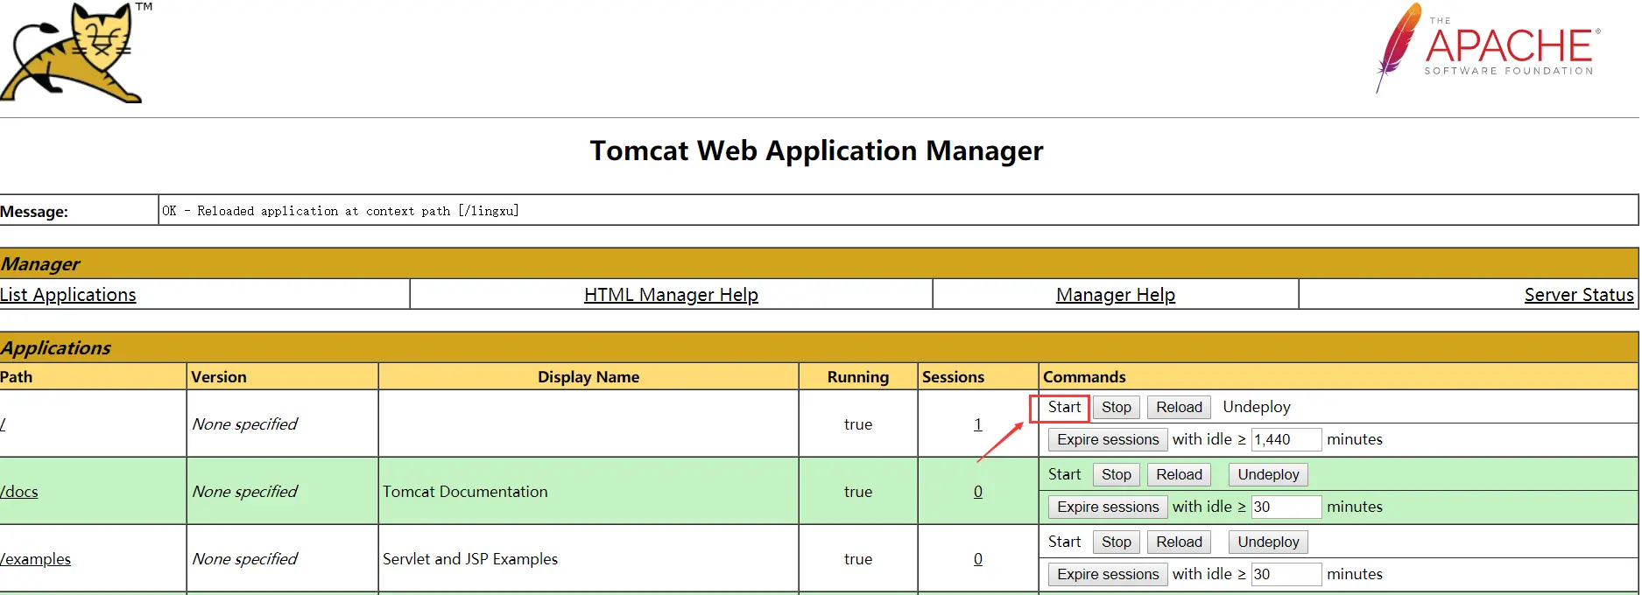
Task: Expire sessions for /docs application
Action: (1108, 507)
